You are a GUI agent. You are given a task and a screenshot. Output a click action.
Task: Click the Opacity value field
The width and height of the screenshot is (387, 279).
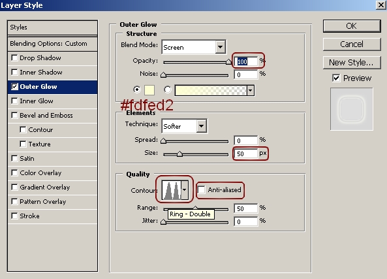point(246,61)
